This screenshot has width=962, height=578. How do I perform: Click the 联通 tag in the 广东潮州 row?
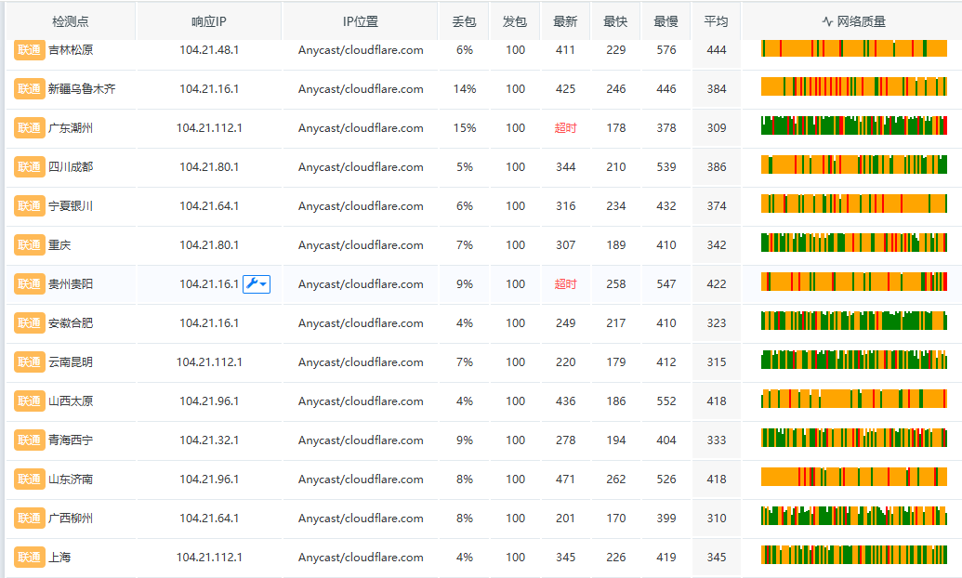[x=29, y=128]
